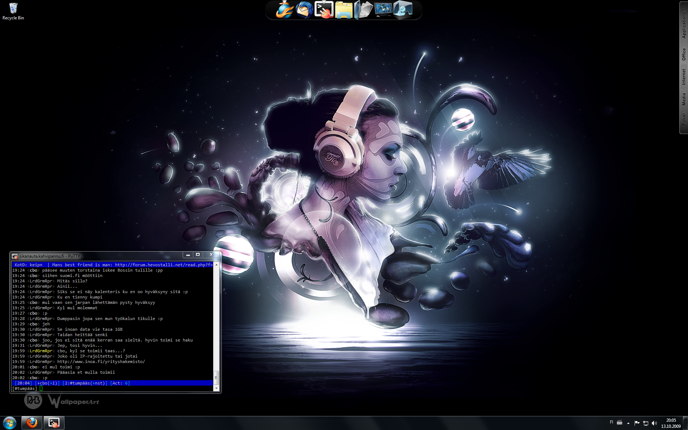This screenshot has height=430, width=688.
Task: Open the Media sidebar tab
Action: click(684, 99)
